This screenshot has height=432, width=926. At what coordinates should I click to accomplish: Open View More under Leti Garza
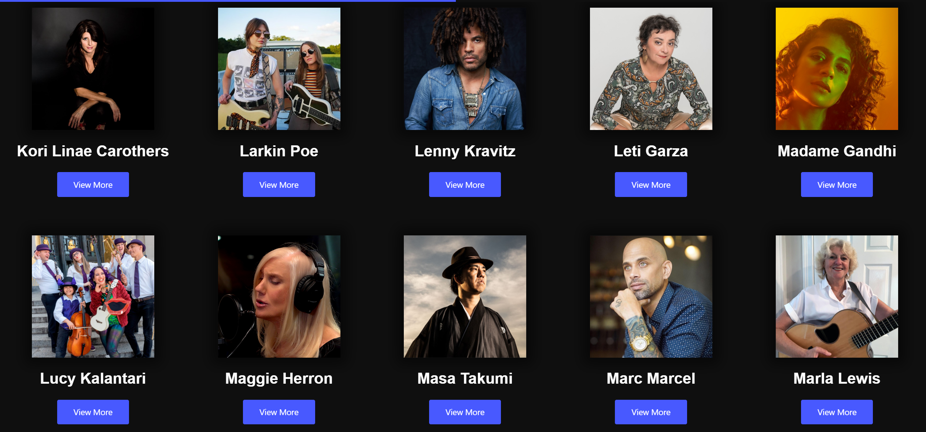pos(651,185)
